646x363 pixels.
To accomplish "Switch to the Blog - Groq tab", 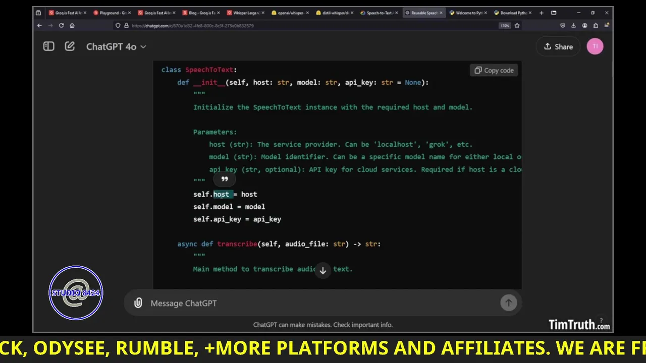I will click(201, 13).
